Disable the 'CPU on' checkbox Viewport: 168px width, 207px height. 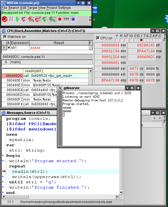point(98,38)
